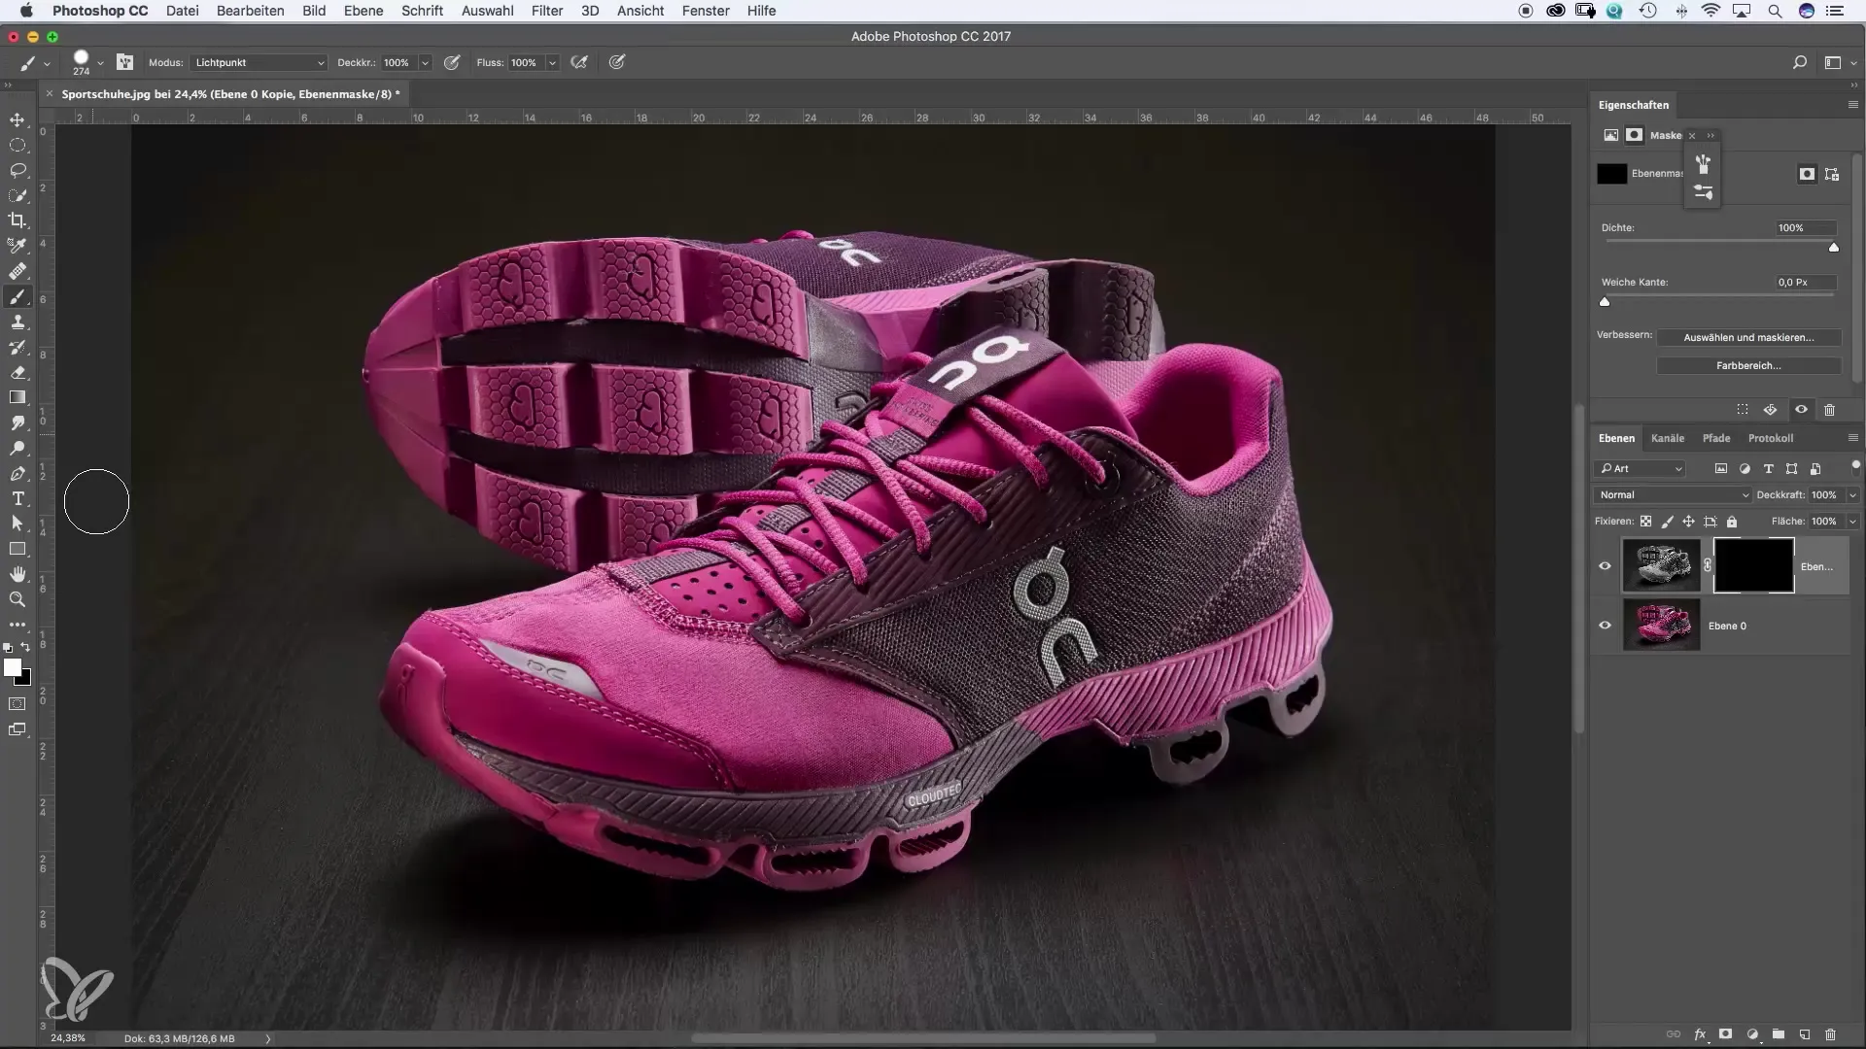Select the Brush tool in toolbar

17,297
